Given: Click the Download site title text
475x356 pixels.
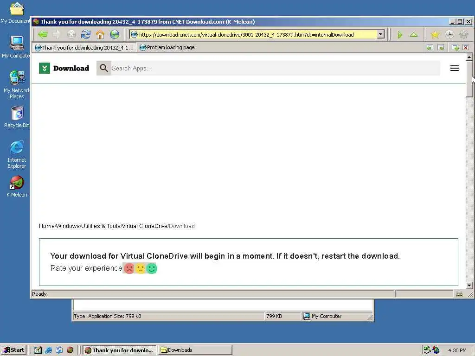Looking at the screenshot, I should [x=71, y=68].
